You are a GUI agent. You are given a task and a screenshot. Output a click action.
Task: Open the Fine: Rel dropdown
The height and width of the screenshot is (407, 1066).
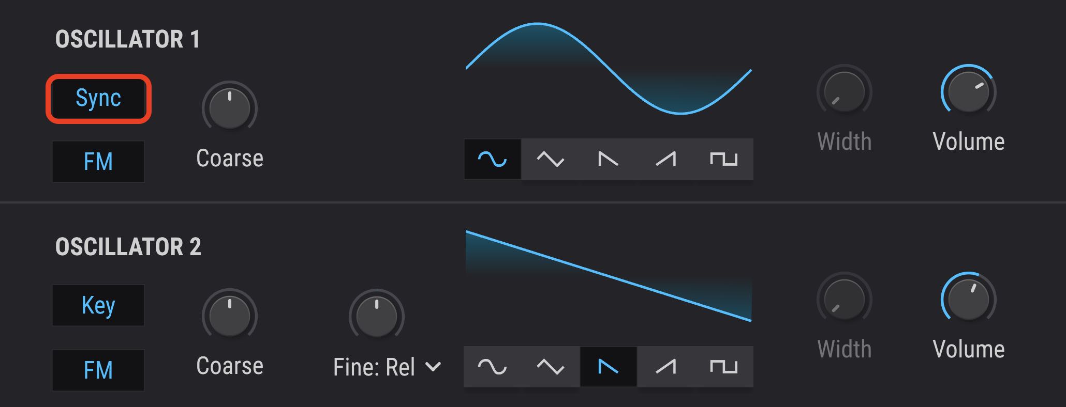(x=387, y=367)
